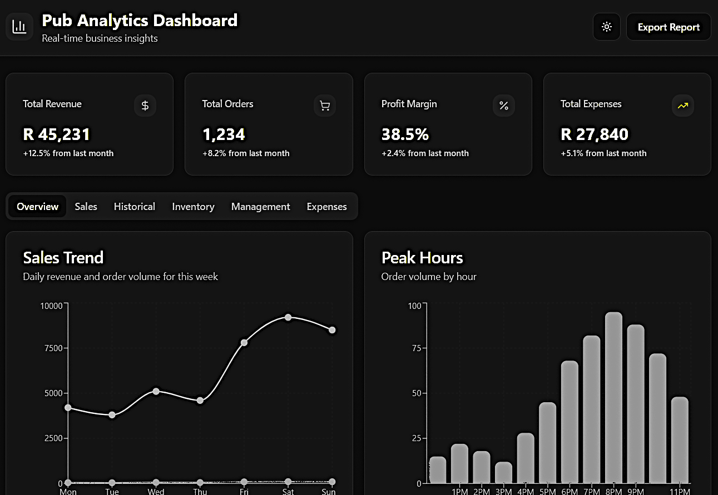Click the shopping cart icon on Total Orders card
This screenshot has height=495, width=718.
[x=324, y=106]
